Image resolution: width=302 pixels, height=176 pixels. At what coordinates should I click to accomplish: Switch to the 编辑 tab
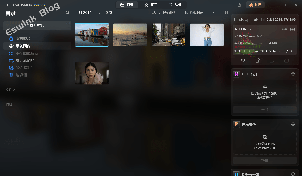[175, 5]
